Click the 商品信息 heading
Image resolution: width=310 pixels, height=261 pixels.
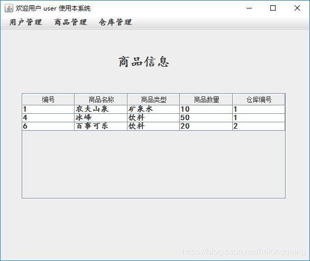coord(144,62)
